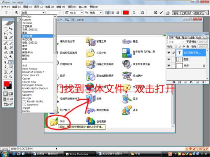Screen dimensions: 210x157
Task: Select the Gradient tool
Action: click(x=11, y=52)
